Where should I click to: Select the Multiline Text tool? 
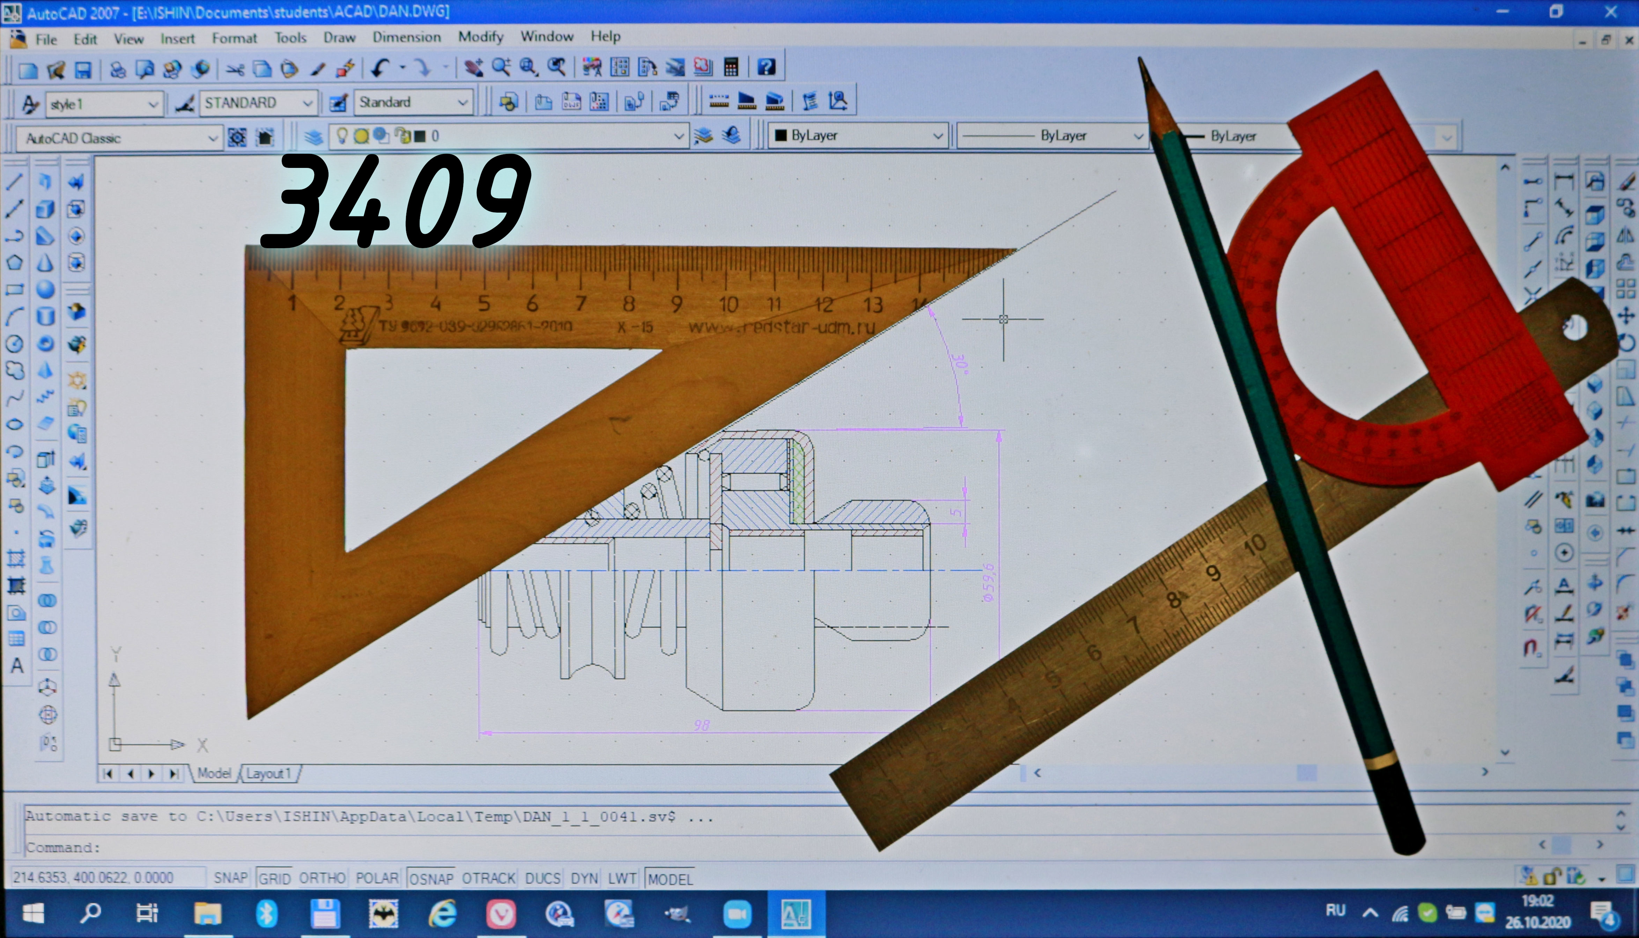[x=17, y=665]
